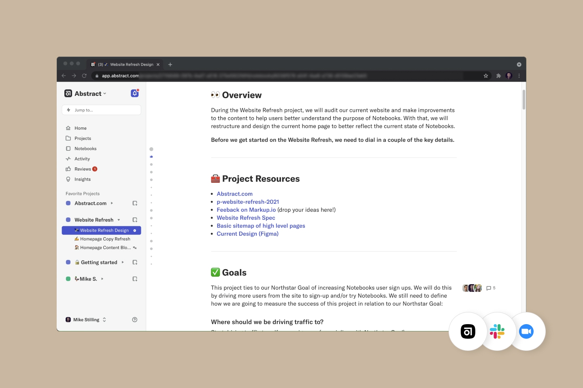The height and width of the screenshot is (388, 583).
Task: Select the Website Refresh Design browser tab
Action: [x=125, y=64]
